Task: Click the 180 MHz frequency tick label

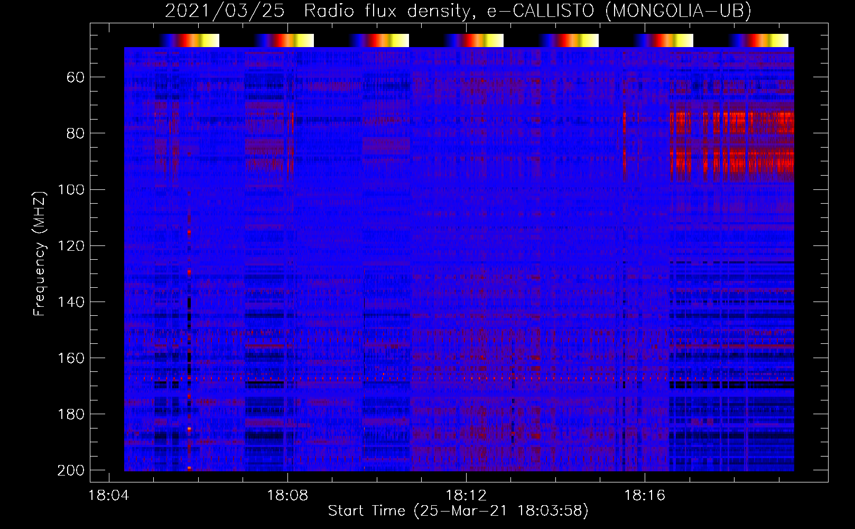Action: point(71,414)
